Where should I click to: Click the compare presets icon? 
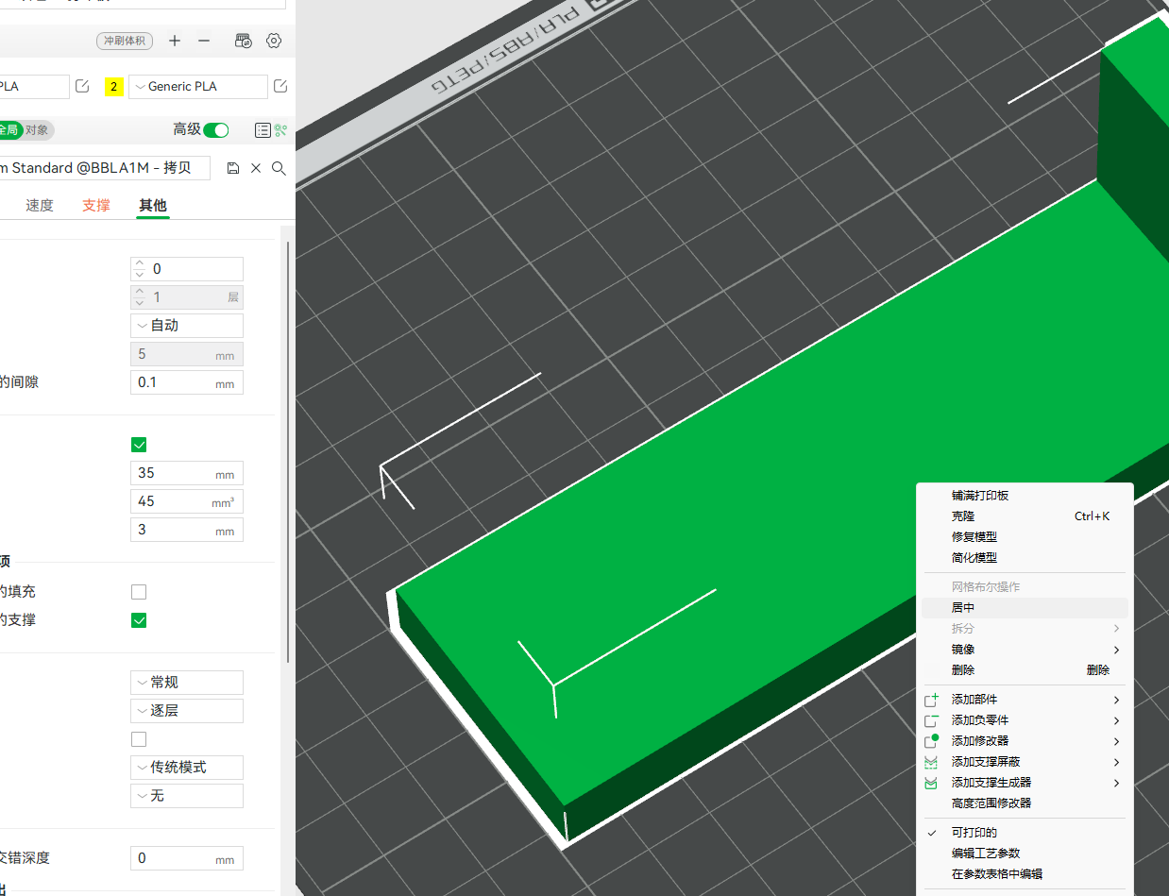(263, 130)
